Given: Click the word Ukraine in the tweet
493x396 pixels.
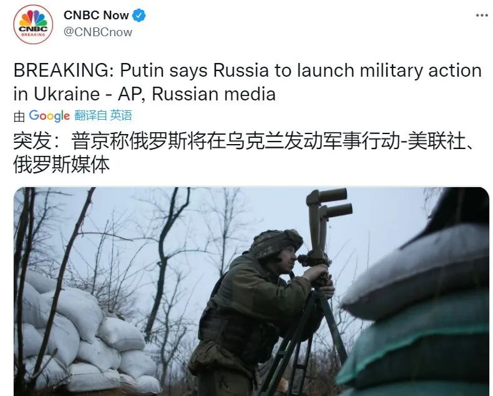Looking at the screenshot, I should (67, 94).
